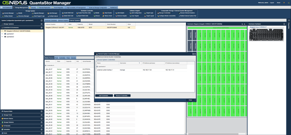The width and height of the screenshot is (291, 135).
Task: Click Scan Targets
Action: tap(134, 16)
